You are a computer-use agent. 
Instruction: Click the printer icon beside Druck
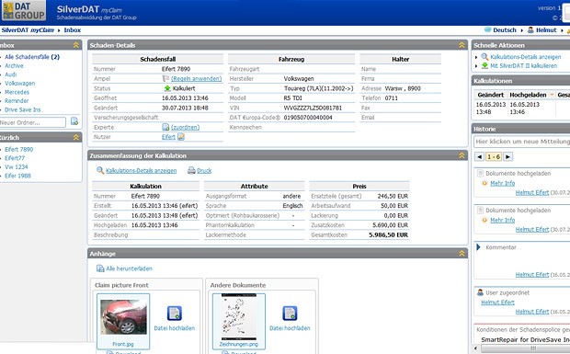(x=191, y=170)
